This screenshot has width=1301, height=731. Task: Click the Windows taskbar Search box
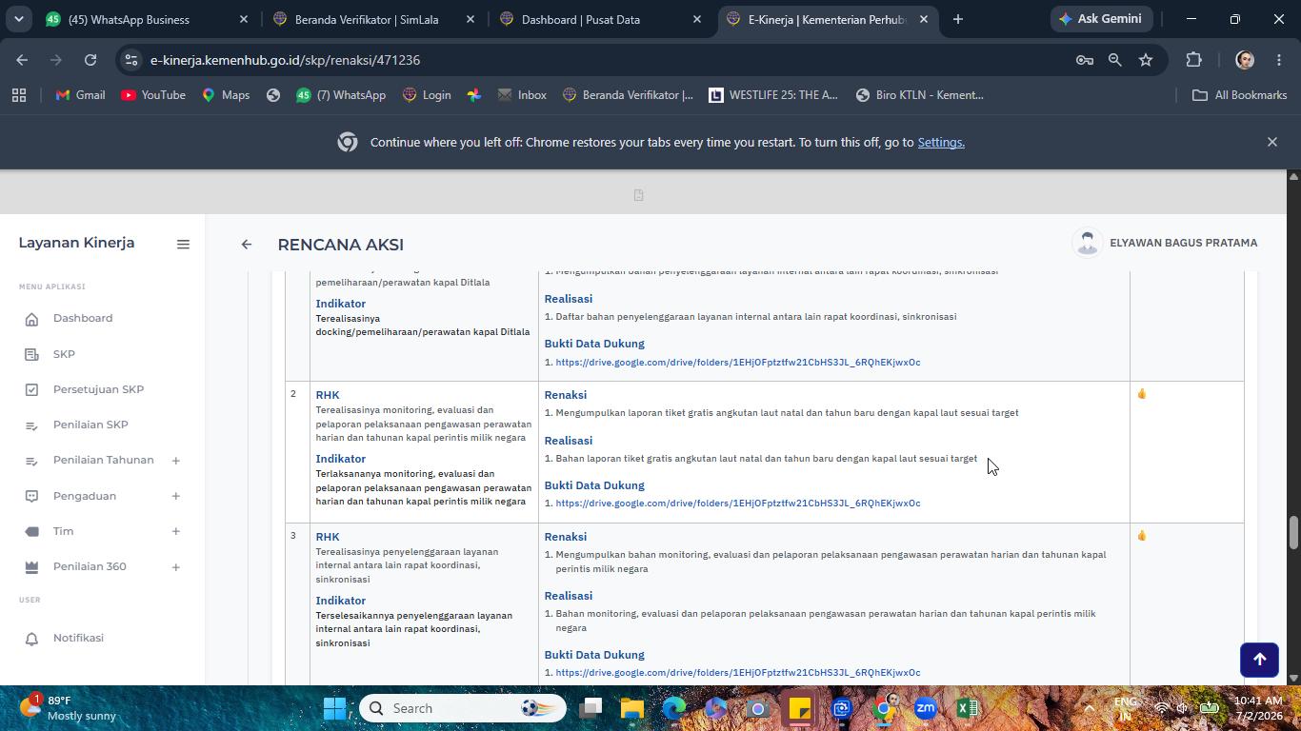[x=463, y=708]
